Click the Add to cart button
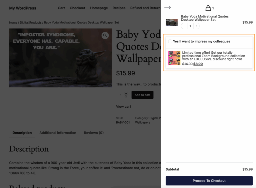The width and height of the screenshot is (256, 188). pos(142,95)
